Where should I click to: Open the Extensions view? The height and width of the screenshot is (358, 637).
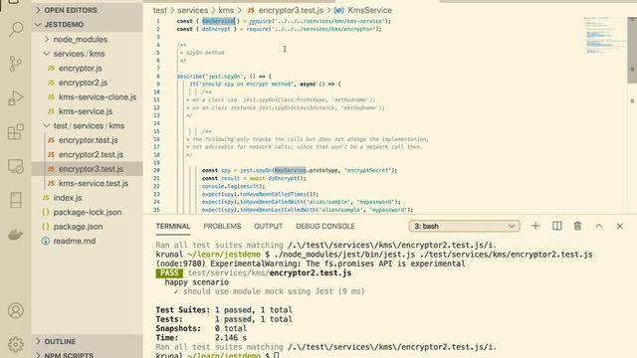[x=16, y=132]
